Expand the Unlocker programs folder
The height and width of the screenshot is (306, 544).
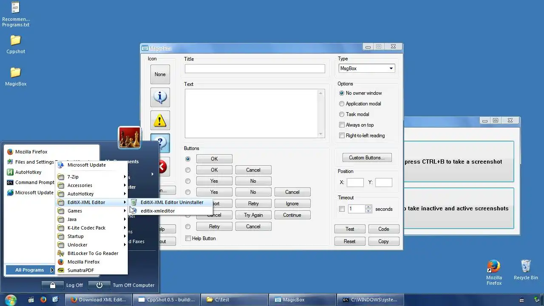(91, 245)
